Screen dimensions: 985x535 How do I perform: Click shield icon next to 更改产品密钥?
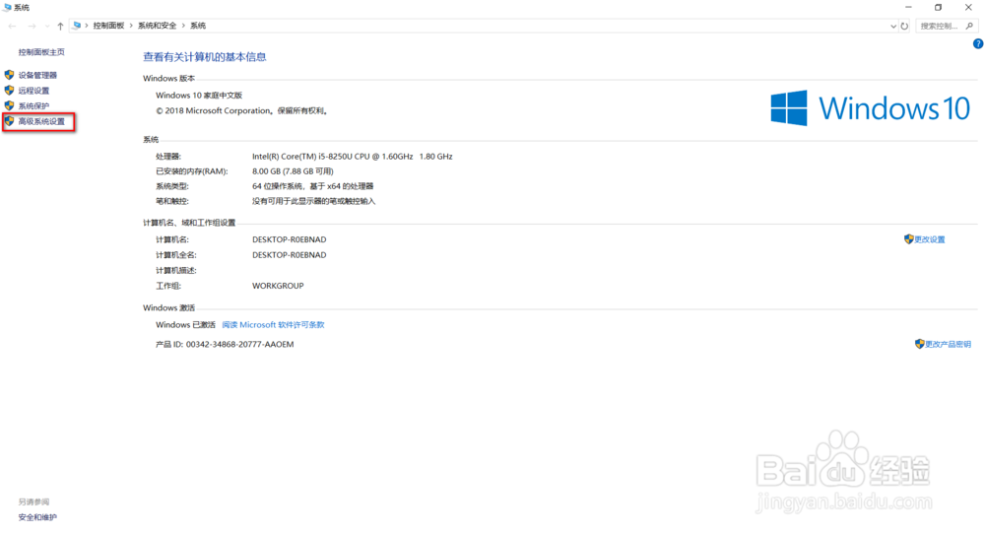click(919, 344)
